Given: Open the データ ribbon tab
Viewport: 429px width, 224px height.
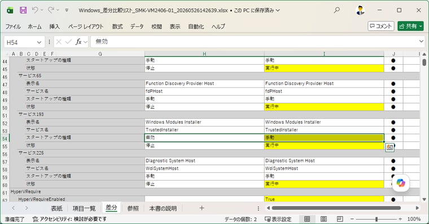Looking at the screenshot, I should pyautogui.click(x=137, y=26).
